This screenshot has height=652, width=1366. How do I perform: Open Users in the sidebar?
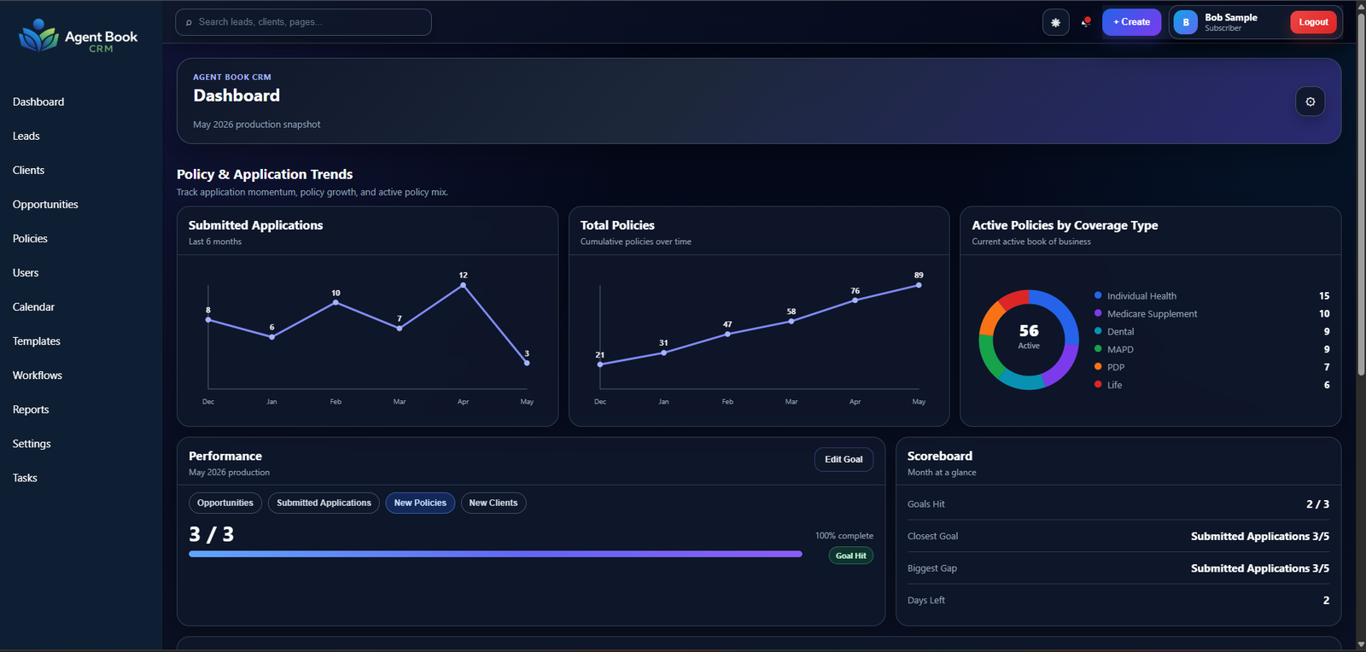tap(26, 272)
